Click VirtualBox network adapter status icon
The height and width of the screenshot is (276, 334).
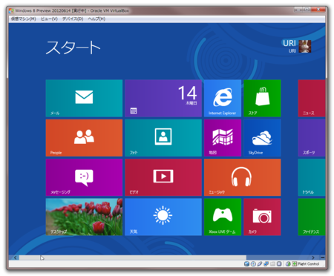point(266,264)
